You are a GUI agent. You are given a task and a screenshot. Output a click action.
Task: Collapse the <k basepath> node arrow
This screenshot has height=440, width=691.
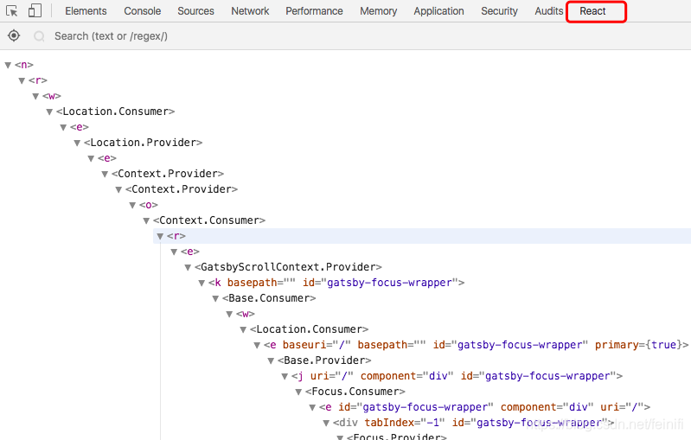coord(202,284)
